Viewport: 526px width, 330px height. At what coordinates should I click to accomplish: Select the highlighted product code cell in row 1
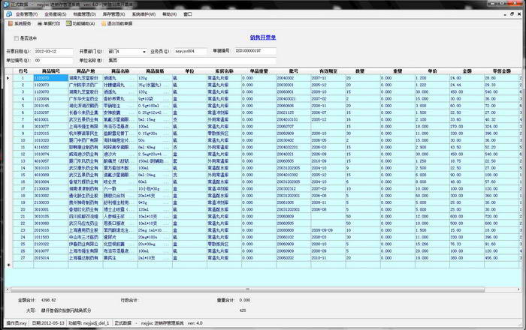(x=50, y=78)
